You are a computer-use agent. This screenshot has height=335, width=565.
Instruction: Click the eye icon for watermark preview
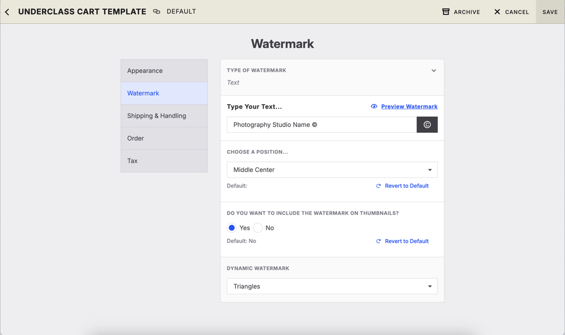point(374,106)
